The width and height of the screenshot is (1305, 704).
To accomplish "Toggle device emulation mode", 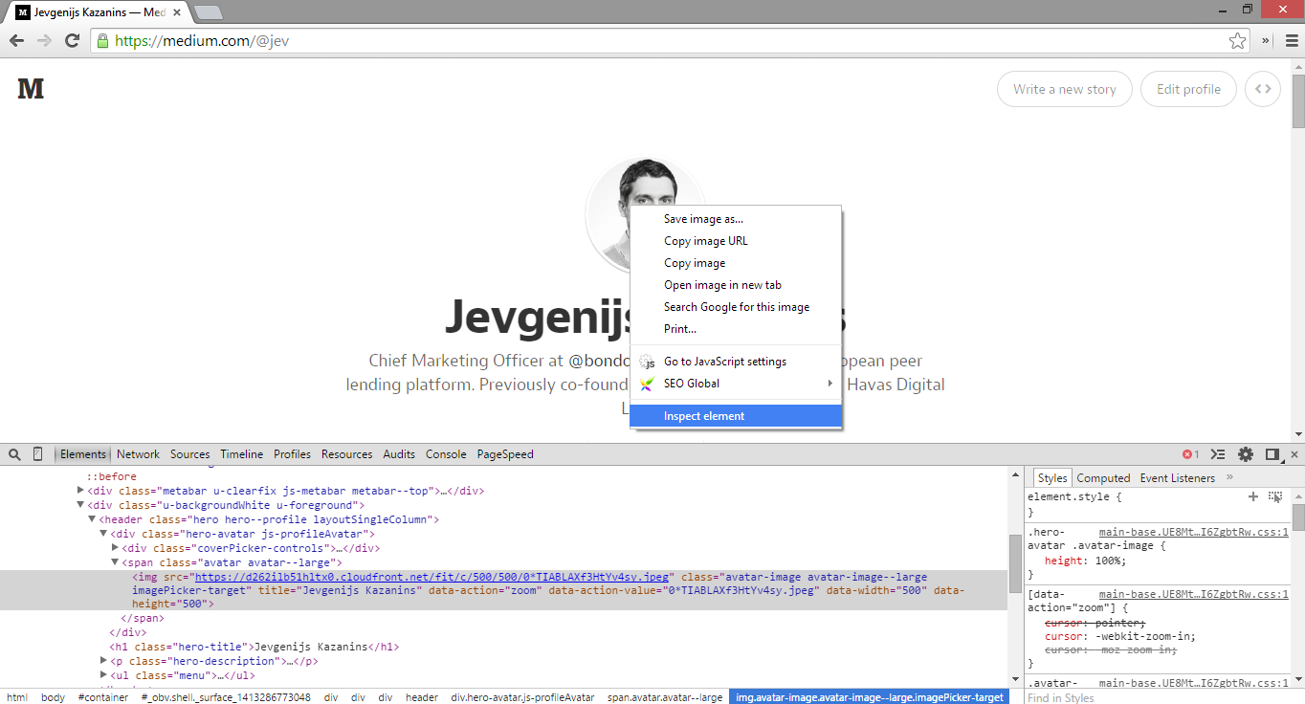I will click(x=36, y=453).
